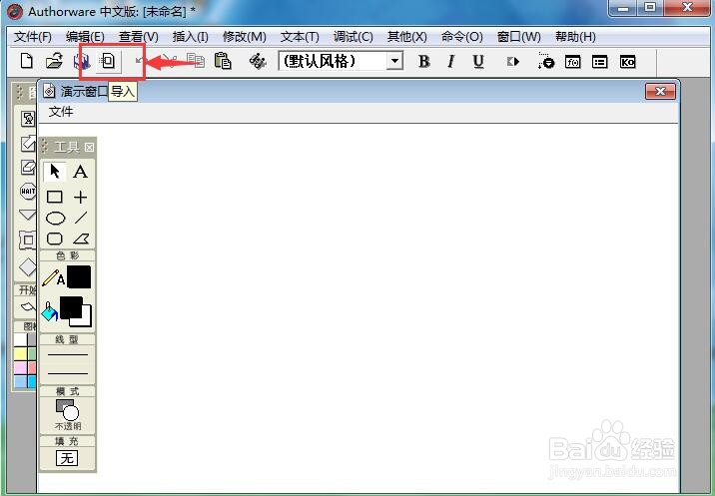Click the Decision diamond icon in palette
This screenshot has height=496, width=715.
(28, 267)
